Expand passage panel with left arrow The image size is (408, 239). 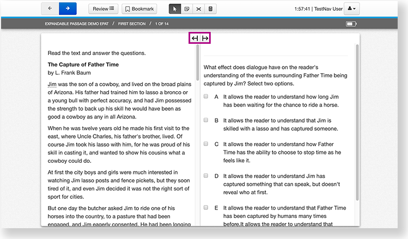click(x=195, y=39)
